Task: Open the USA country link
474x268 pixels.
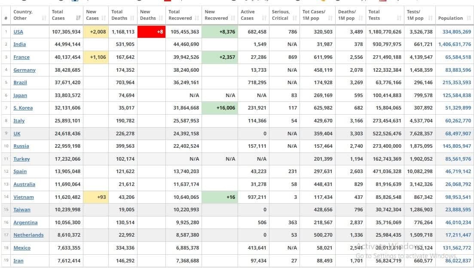Action: (18, 32)
